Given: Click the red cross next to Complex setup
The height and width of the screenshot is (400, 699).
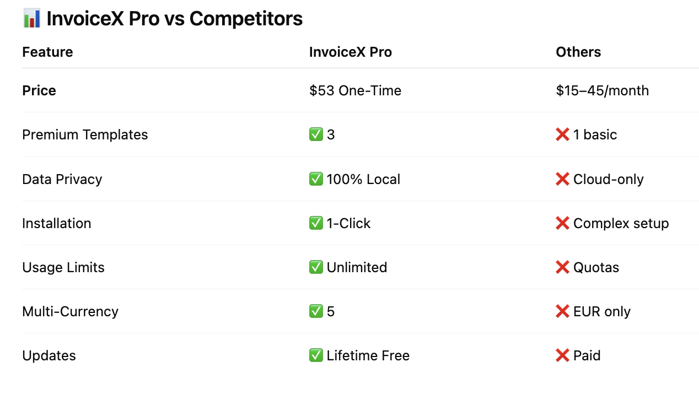Looking at the screenshot, I should (x=562, y=223).
